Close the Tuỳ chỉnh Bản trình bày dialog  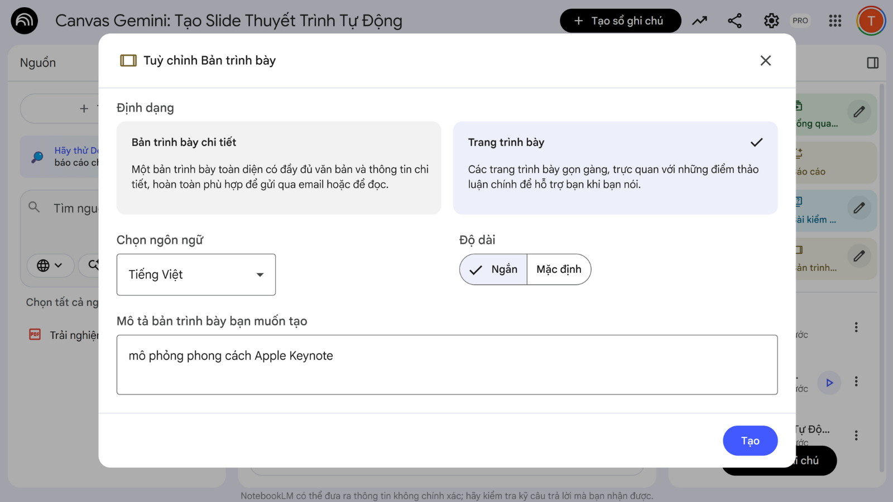pyautogui.click(x=765, y=61)
